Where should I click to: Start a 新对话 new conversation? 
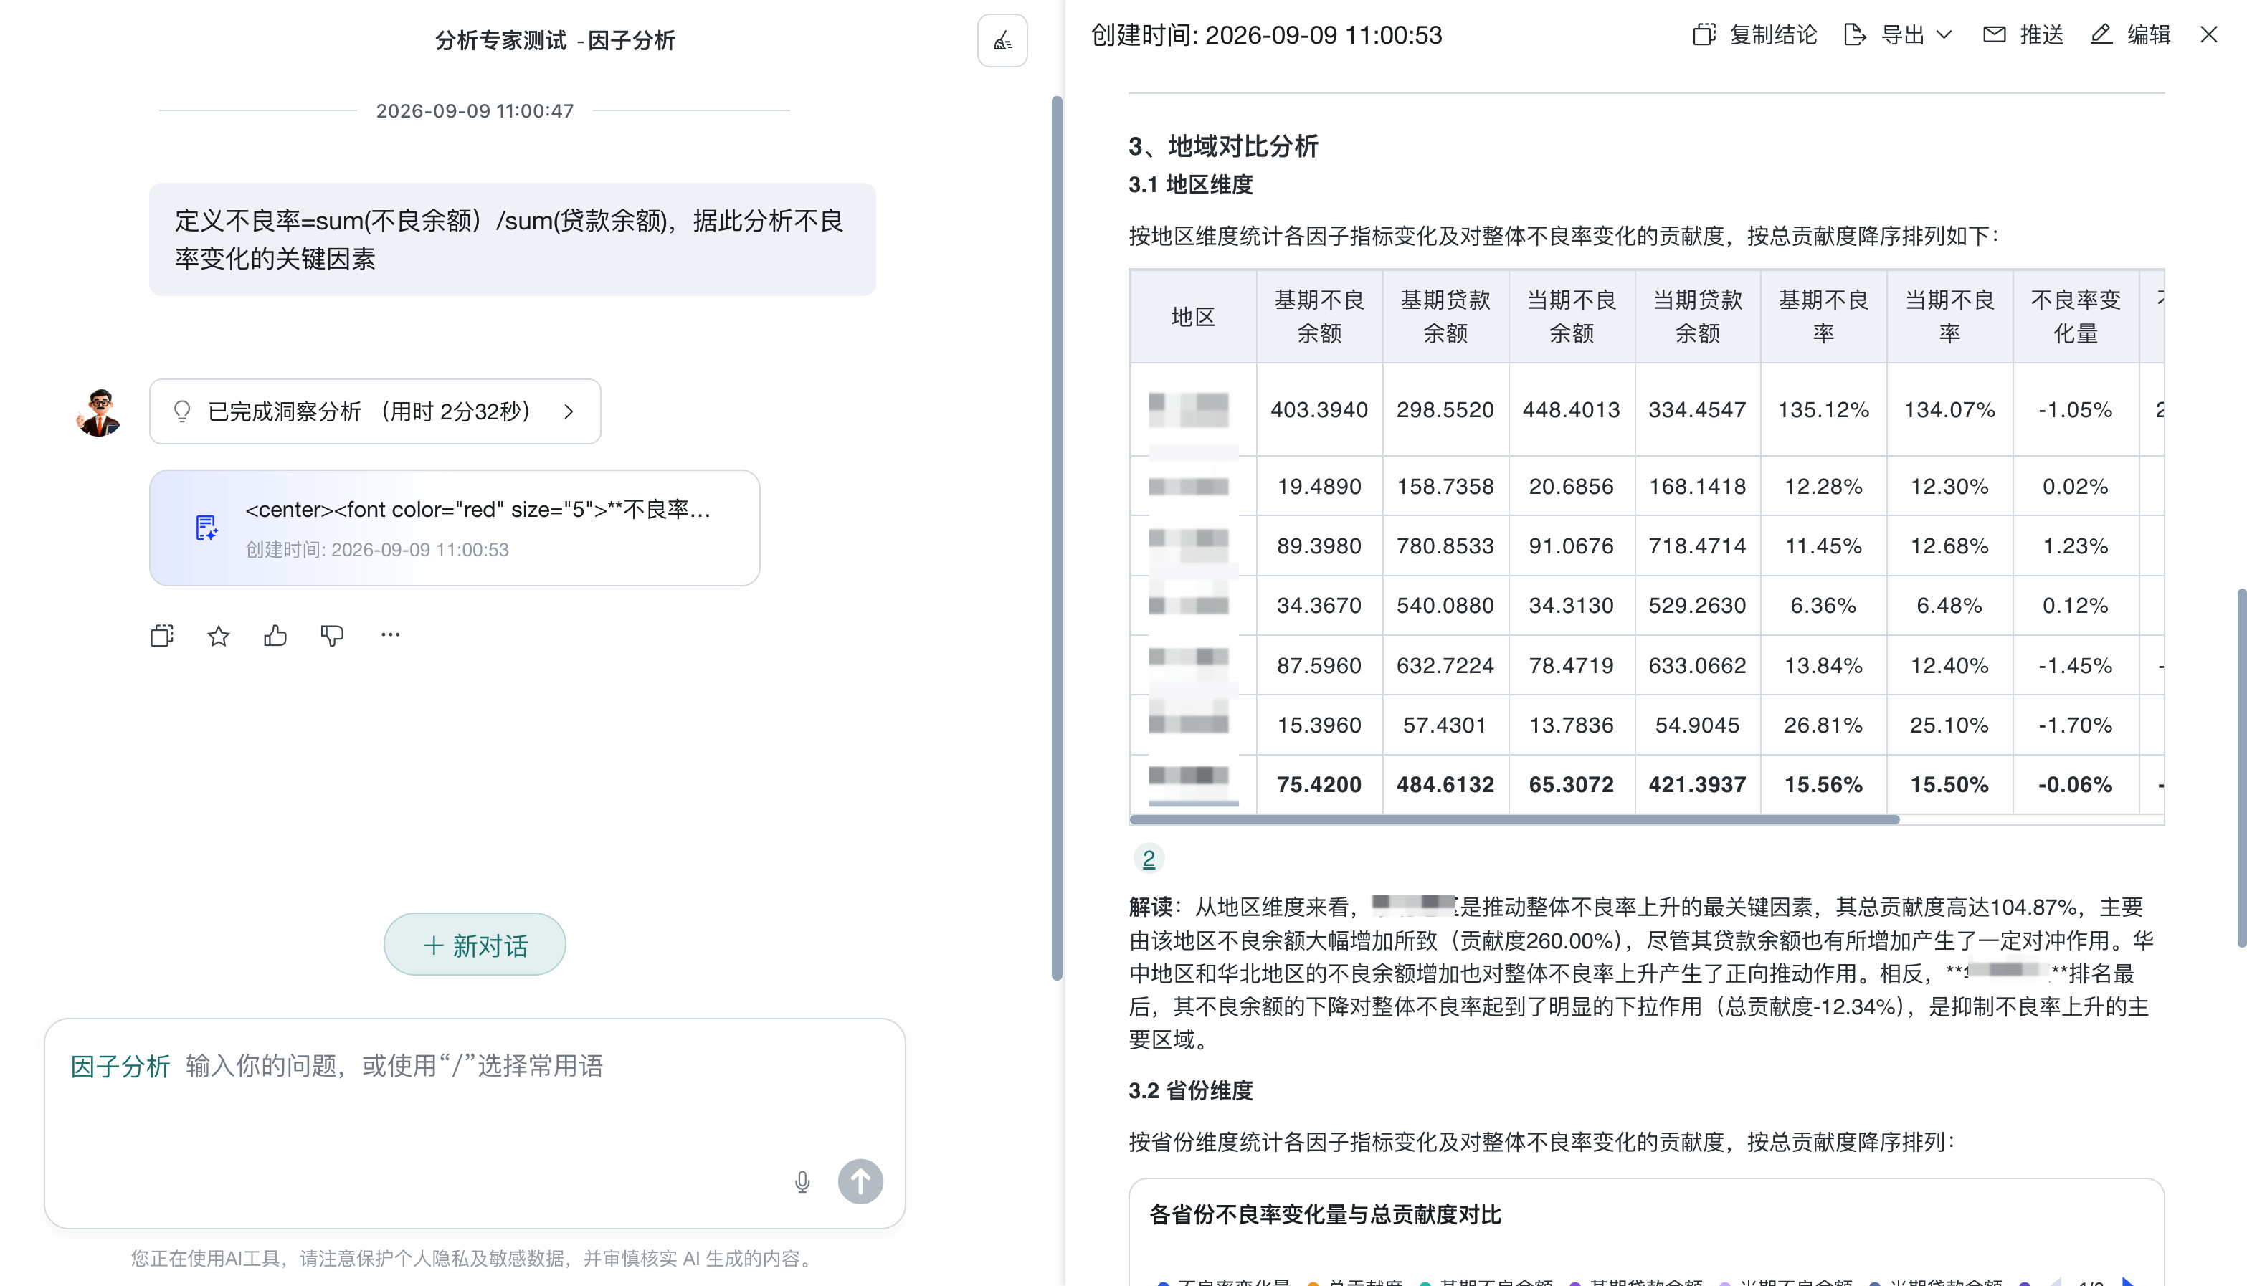[x=475, y=944]
